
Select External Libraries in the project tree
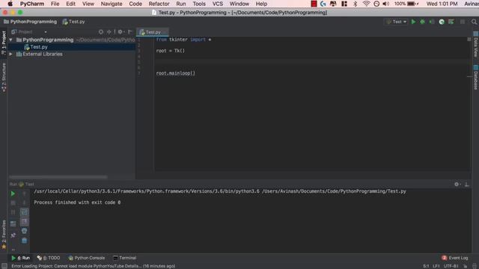click(43, 54)
